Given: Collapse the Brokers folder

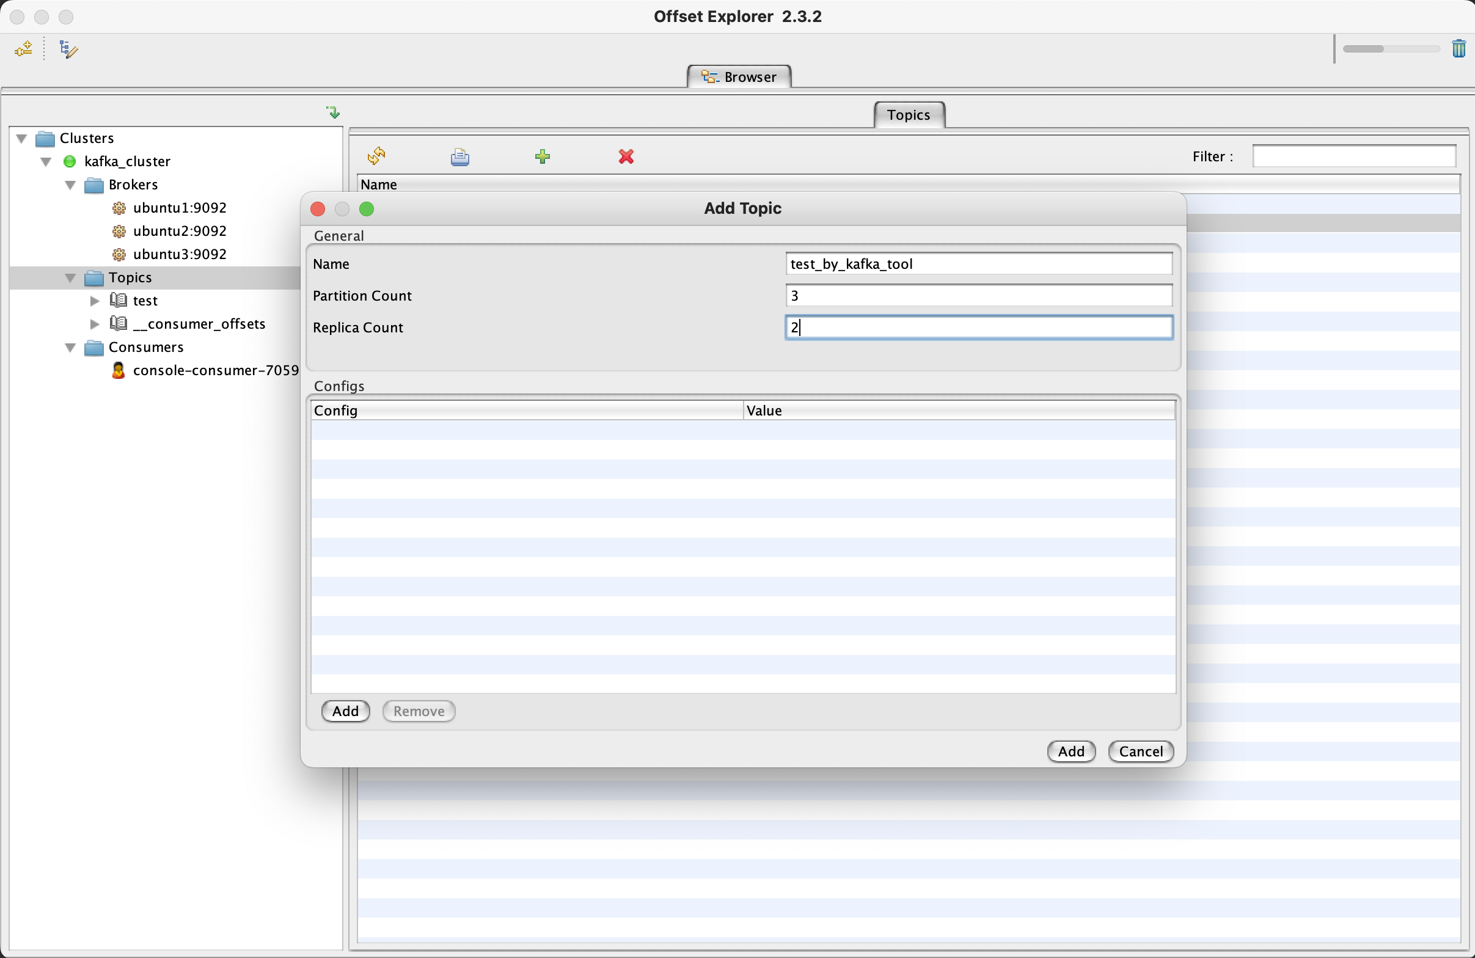Looking at the screenshot, I should coord(71,185).
